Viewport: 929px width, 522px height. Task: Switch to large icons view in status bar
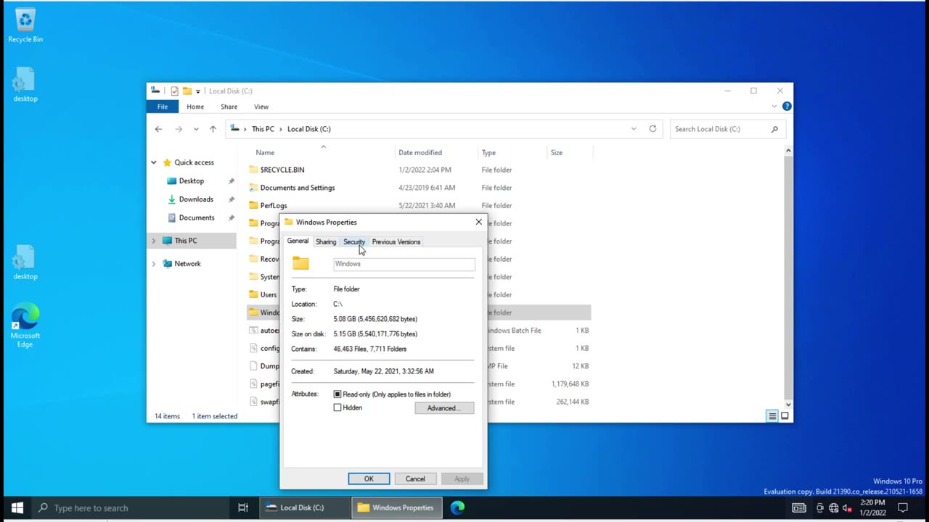tap(785, 415)
